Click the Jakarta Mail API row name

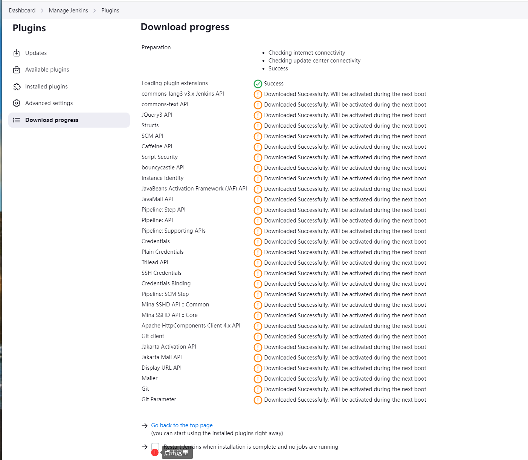click(162, 357)
